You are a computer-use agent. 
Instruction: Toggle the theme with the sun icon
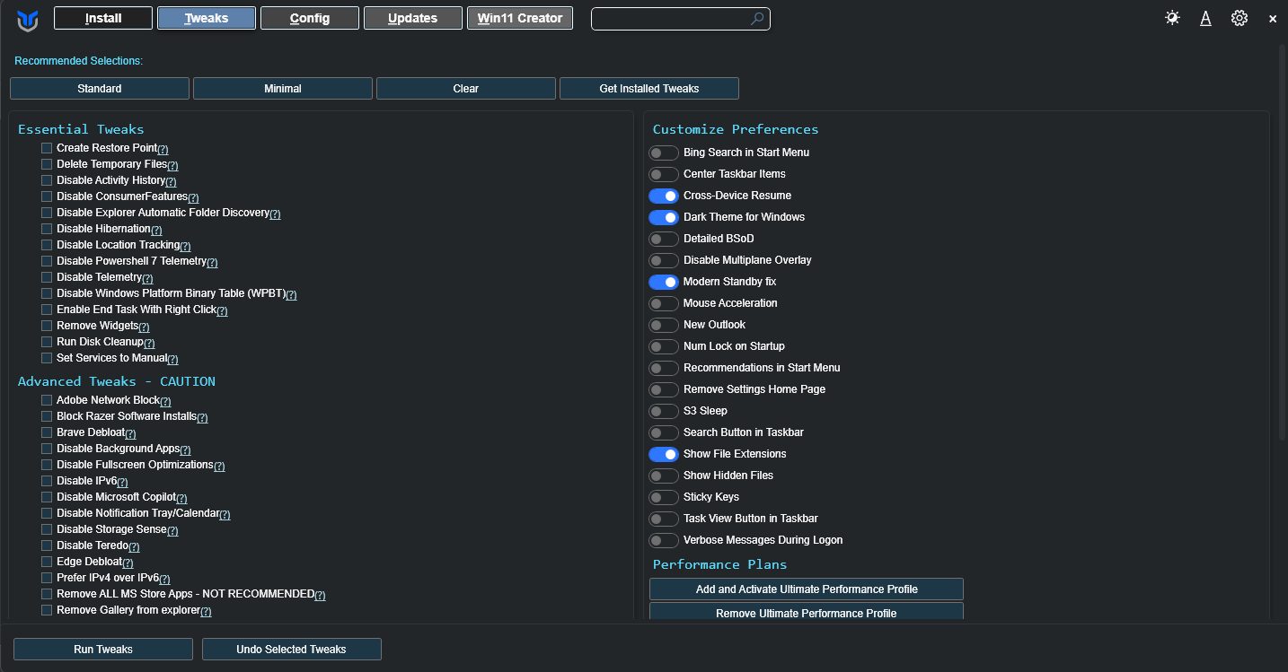(1172, 18)
